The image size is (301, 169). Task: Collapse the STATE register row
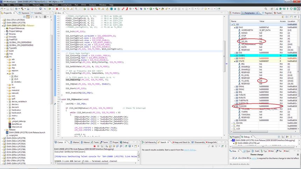234,61
